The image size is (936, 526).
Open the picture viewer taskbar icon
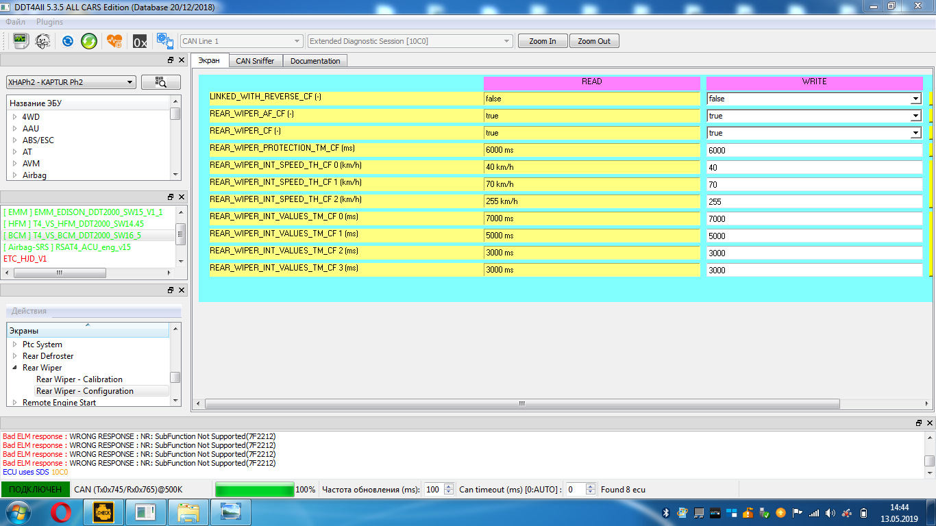tap(231, 512)
